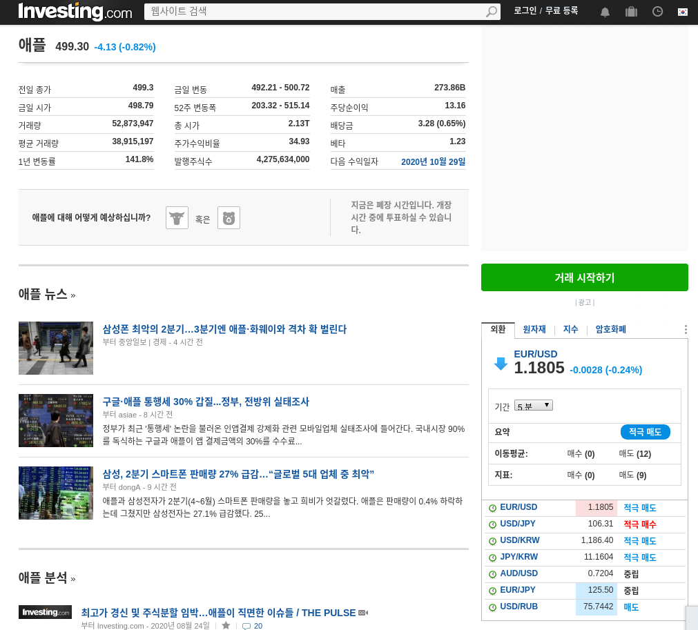The width and height of the screenshot is (698, 630).
Task: Click the 거래량 value 52,873,947
Action: pyautogui.click(x=133, y=124)
